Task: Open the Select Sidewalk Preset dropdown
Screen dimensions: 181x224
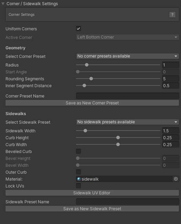Action: tap(128, 122)
